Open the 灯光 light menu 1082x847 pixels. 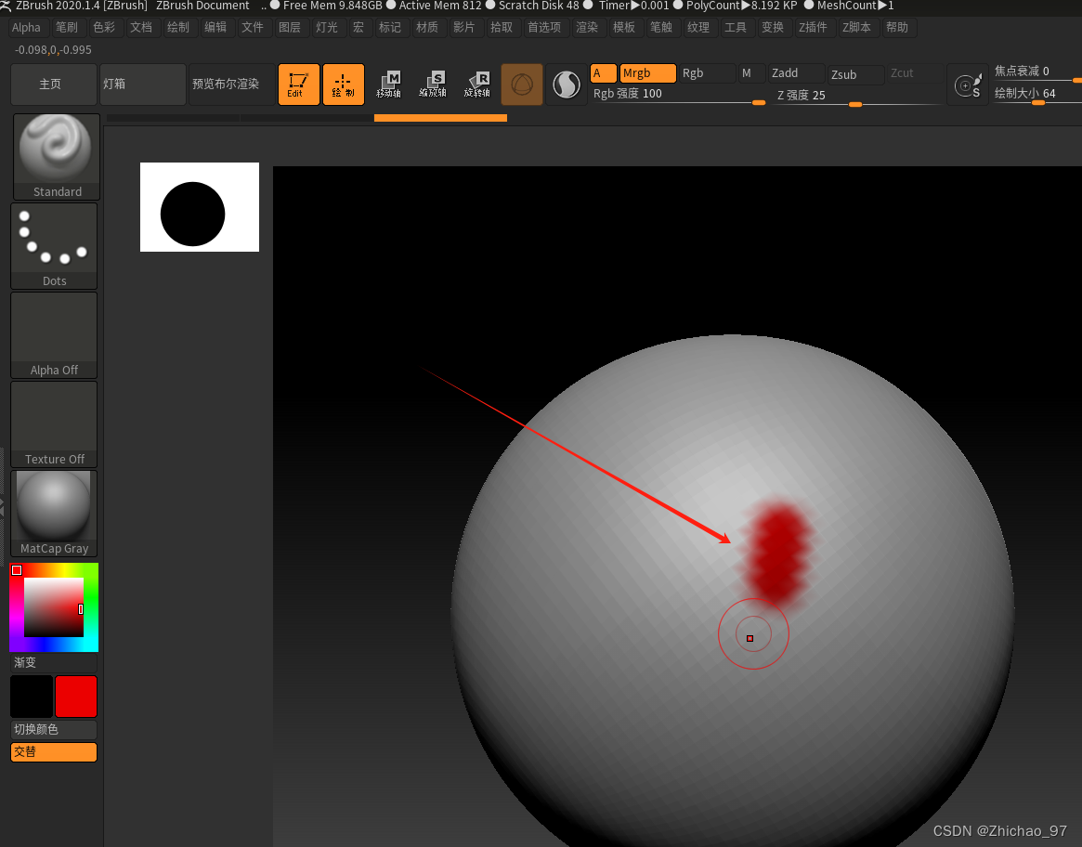[327, 28]
